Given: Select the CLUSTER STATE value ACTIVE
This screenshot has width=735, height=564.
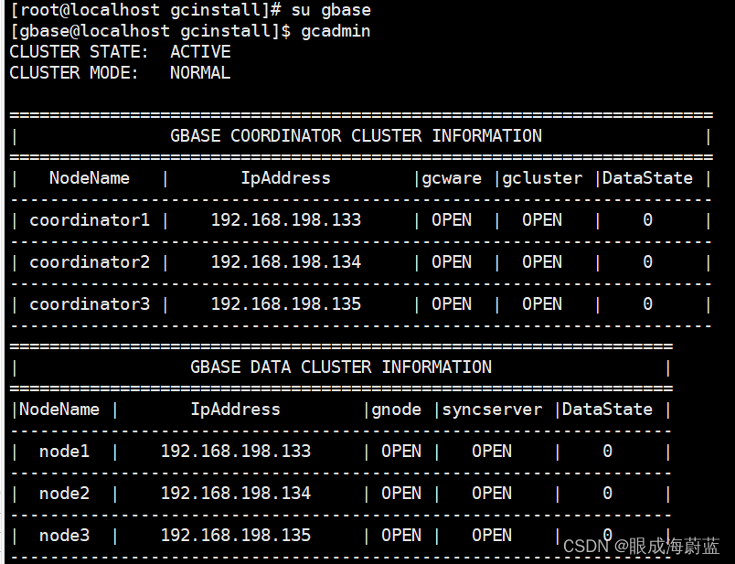Looking at the screenshot, I should click(200, 51).
